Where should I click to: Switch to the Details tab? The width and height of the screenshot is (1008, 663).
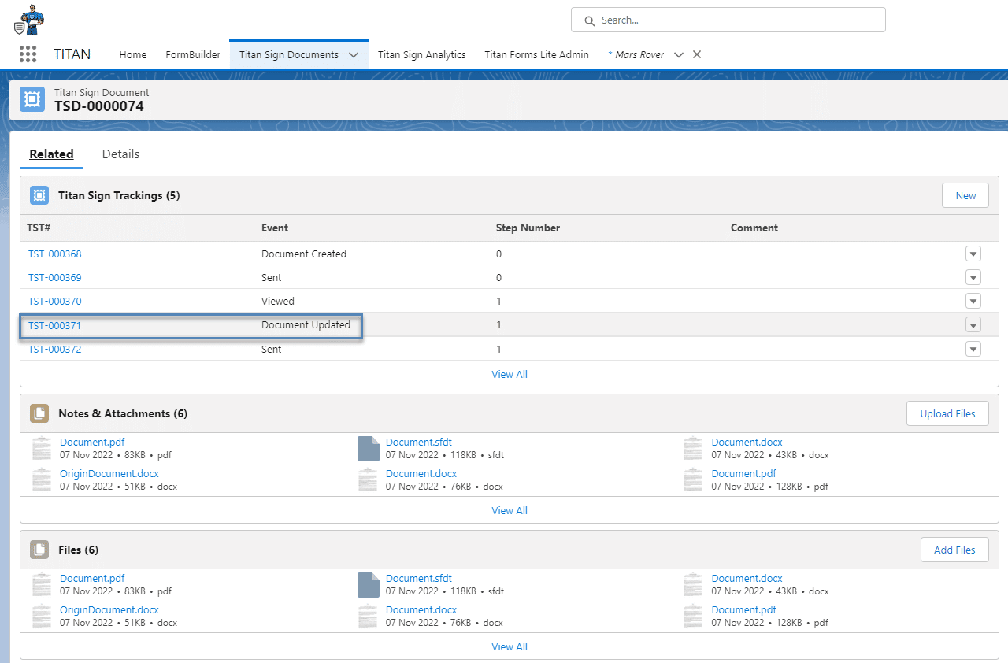click(120, 154)
